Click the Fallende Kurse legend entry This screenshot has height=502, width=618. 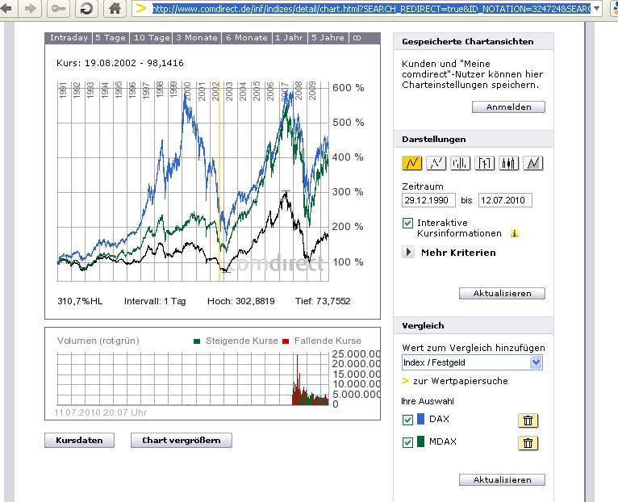pyautogui.click(x=322, y=341)
